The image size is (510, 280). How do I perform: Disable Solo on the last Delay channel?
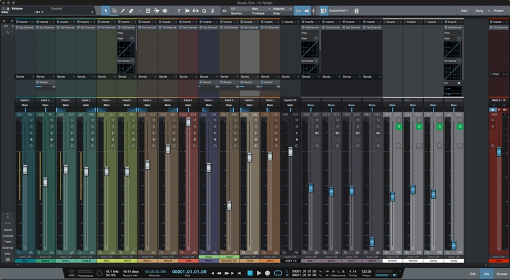[x=459, y=126]
